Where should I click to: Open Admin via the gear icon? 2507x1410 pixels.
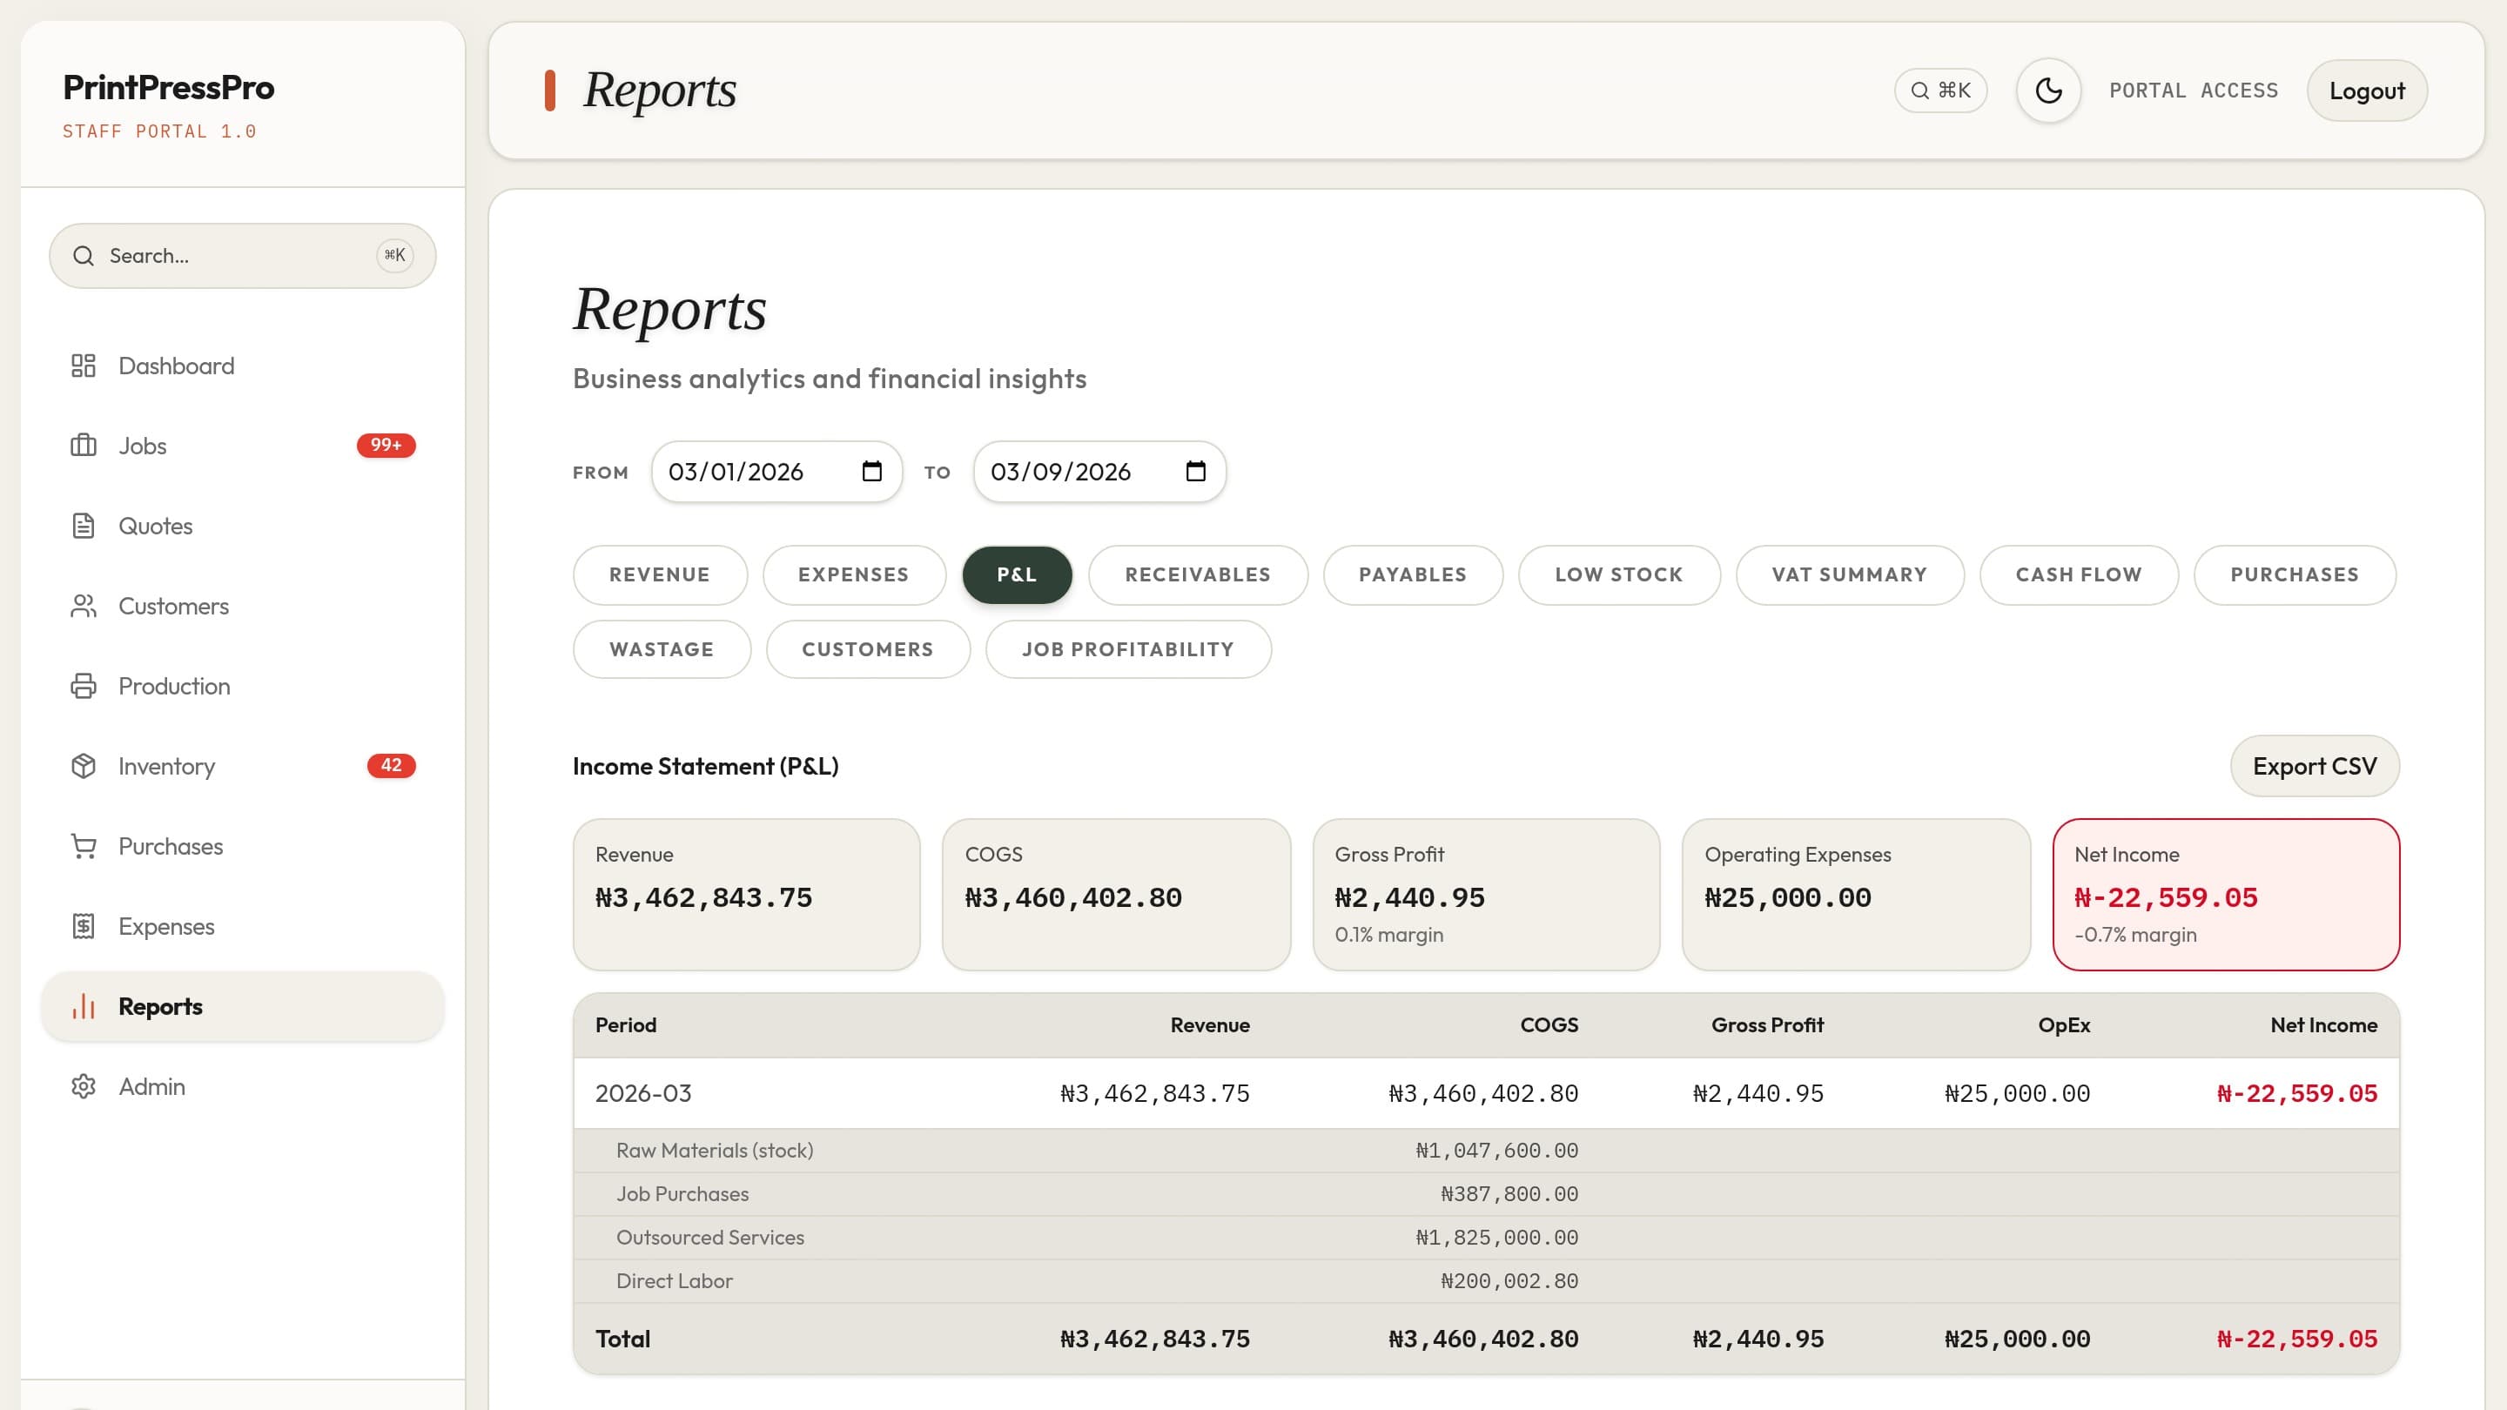tap(84, 1086)
